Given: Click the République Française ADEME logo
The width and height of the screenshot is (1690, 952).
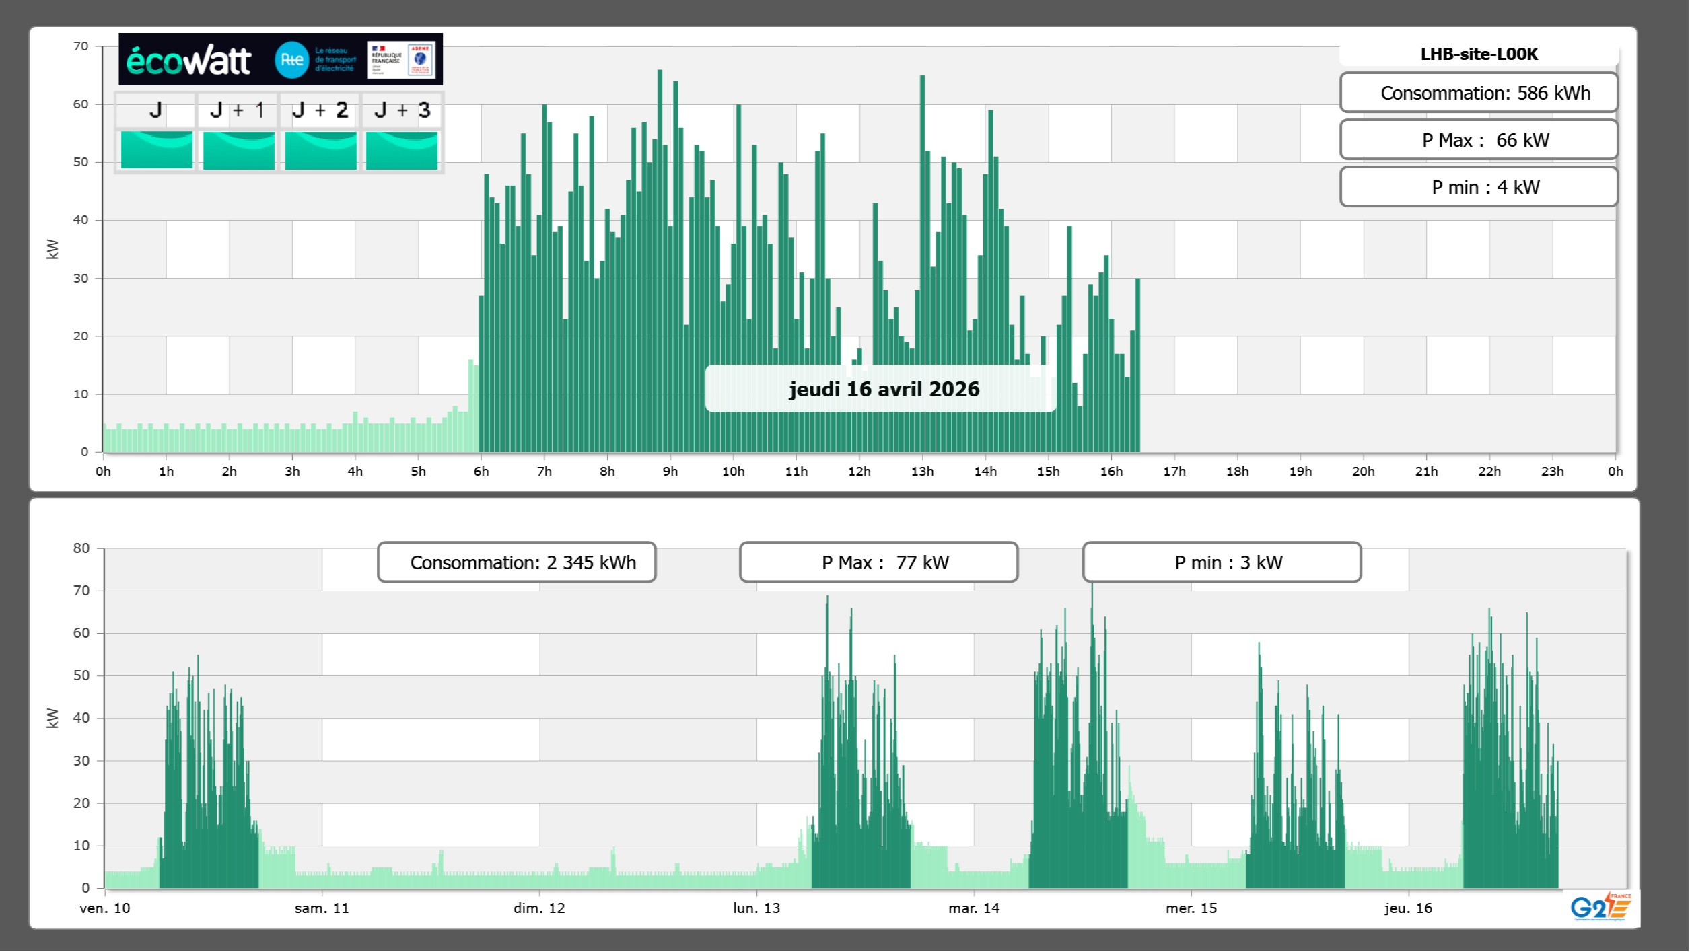Looking at the screenshot, I should (x=402, y=60).
